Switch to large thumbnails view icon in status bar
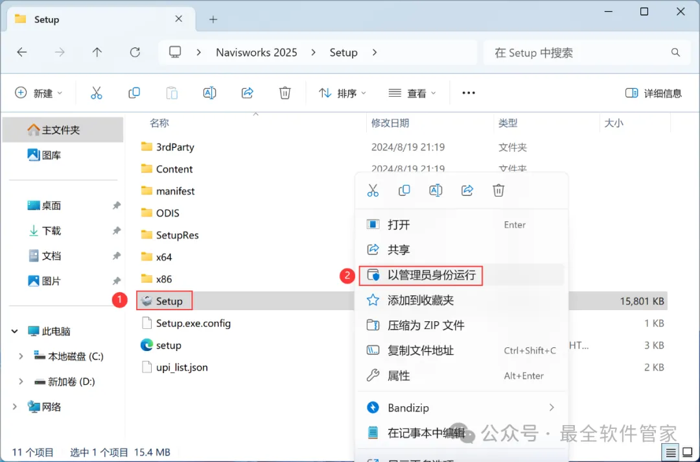 (x=688, y=453)
